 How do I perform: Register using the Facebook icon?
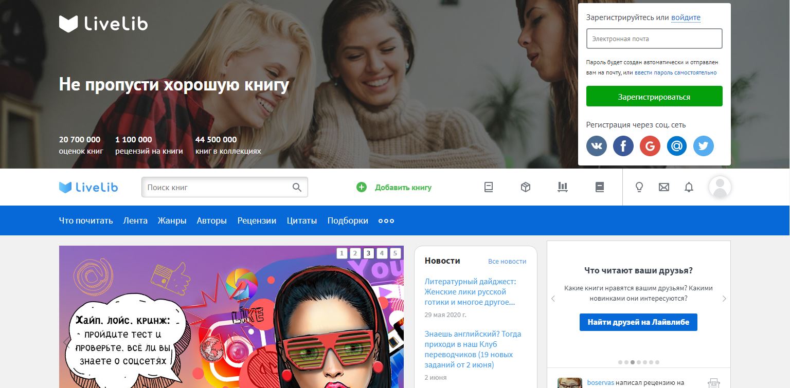tap(623, 146)
